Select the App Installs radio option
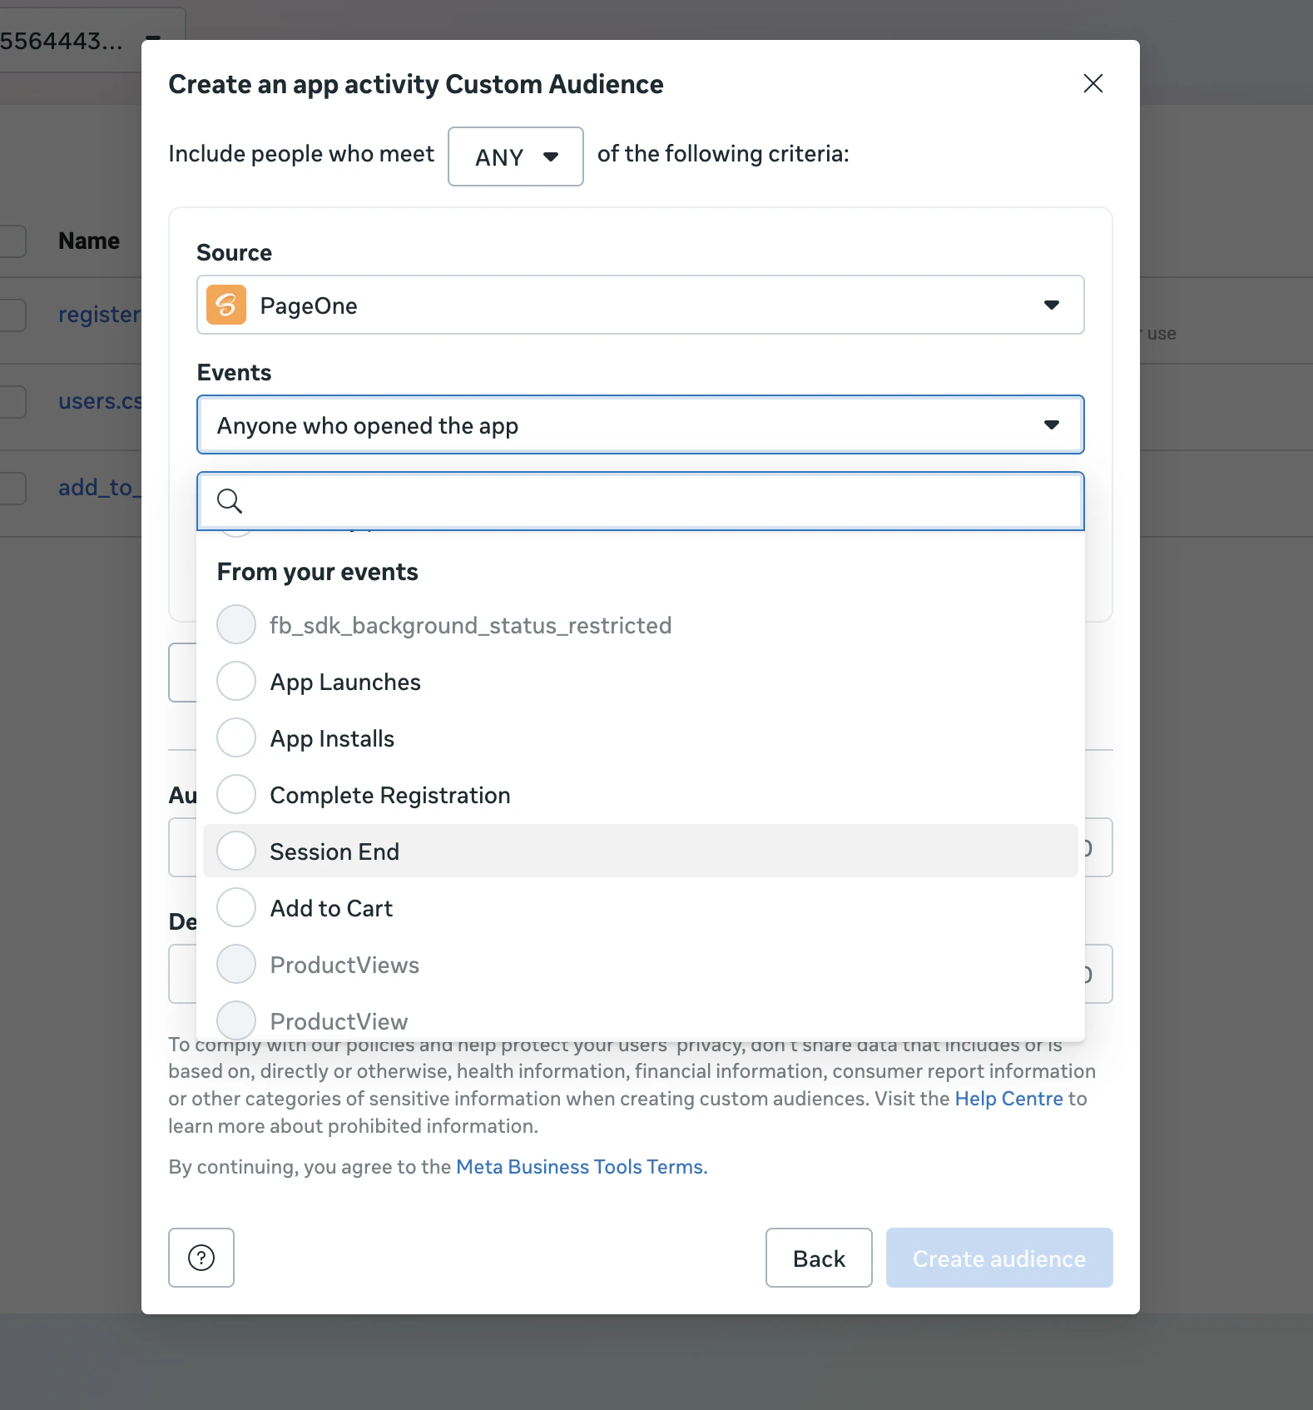Screen dimensions: 1313x1410 [x=236, y=738]
